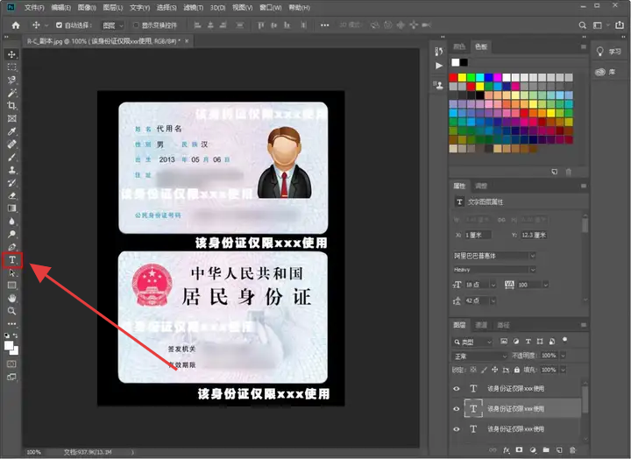Select the Rectangle shape tool
Screen dimensions: 631x459
(11, 286)
